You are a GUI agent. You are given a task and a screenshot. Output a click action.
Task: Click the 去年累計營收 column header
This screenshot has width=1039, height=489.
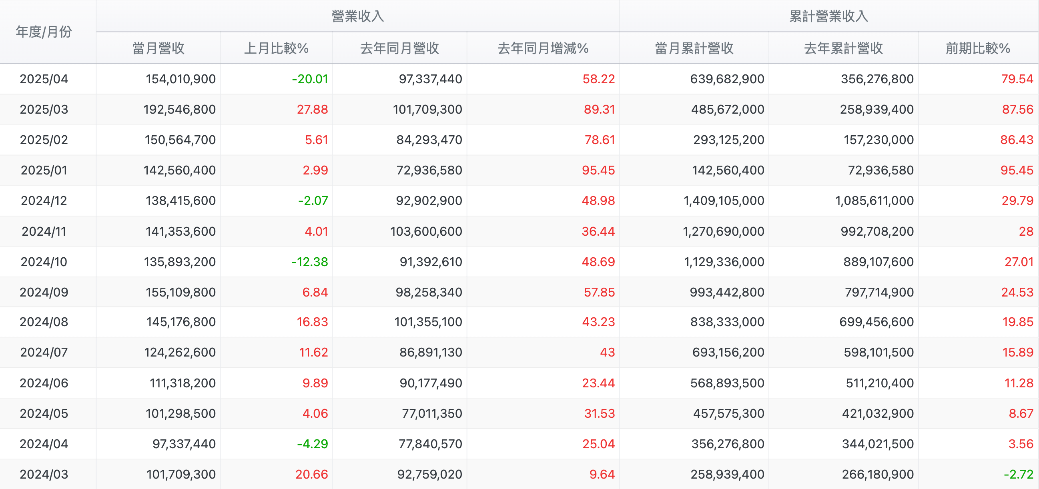[843, 48]
